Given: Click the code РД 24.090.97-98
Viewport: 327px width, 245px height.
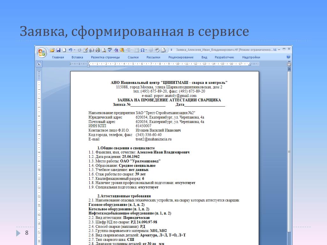Looking at the screenshot, I should pos(144,222).
